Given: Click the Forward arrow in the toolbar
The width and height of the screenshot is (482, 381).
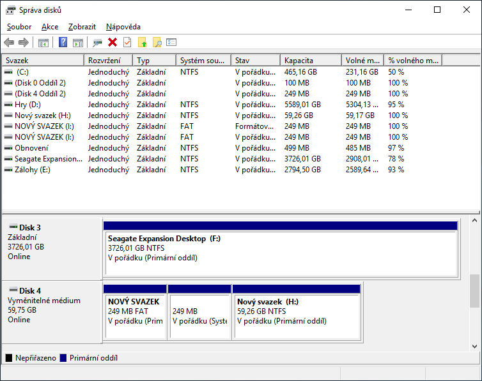Looking at the screenshot, I should (x=24, y=43).
